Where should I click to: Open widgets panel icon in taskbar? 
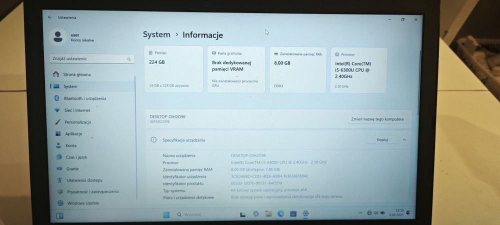point(59,216)
